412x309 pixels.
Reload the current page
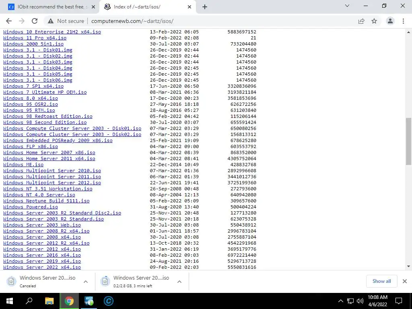(35, 21)
